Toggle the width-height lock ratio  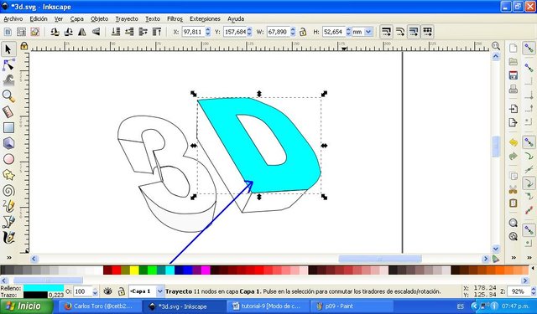303,32
